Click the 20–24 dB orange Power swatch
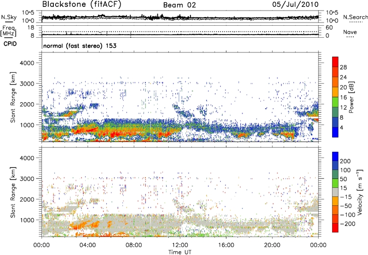This screenshot has height=255, width=368. tap(335, 82)
